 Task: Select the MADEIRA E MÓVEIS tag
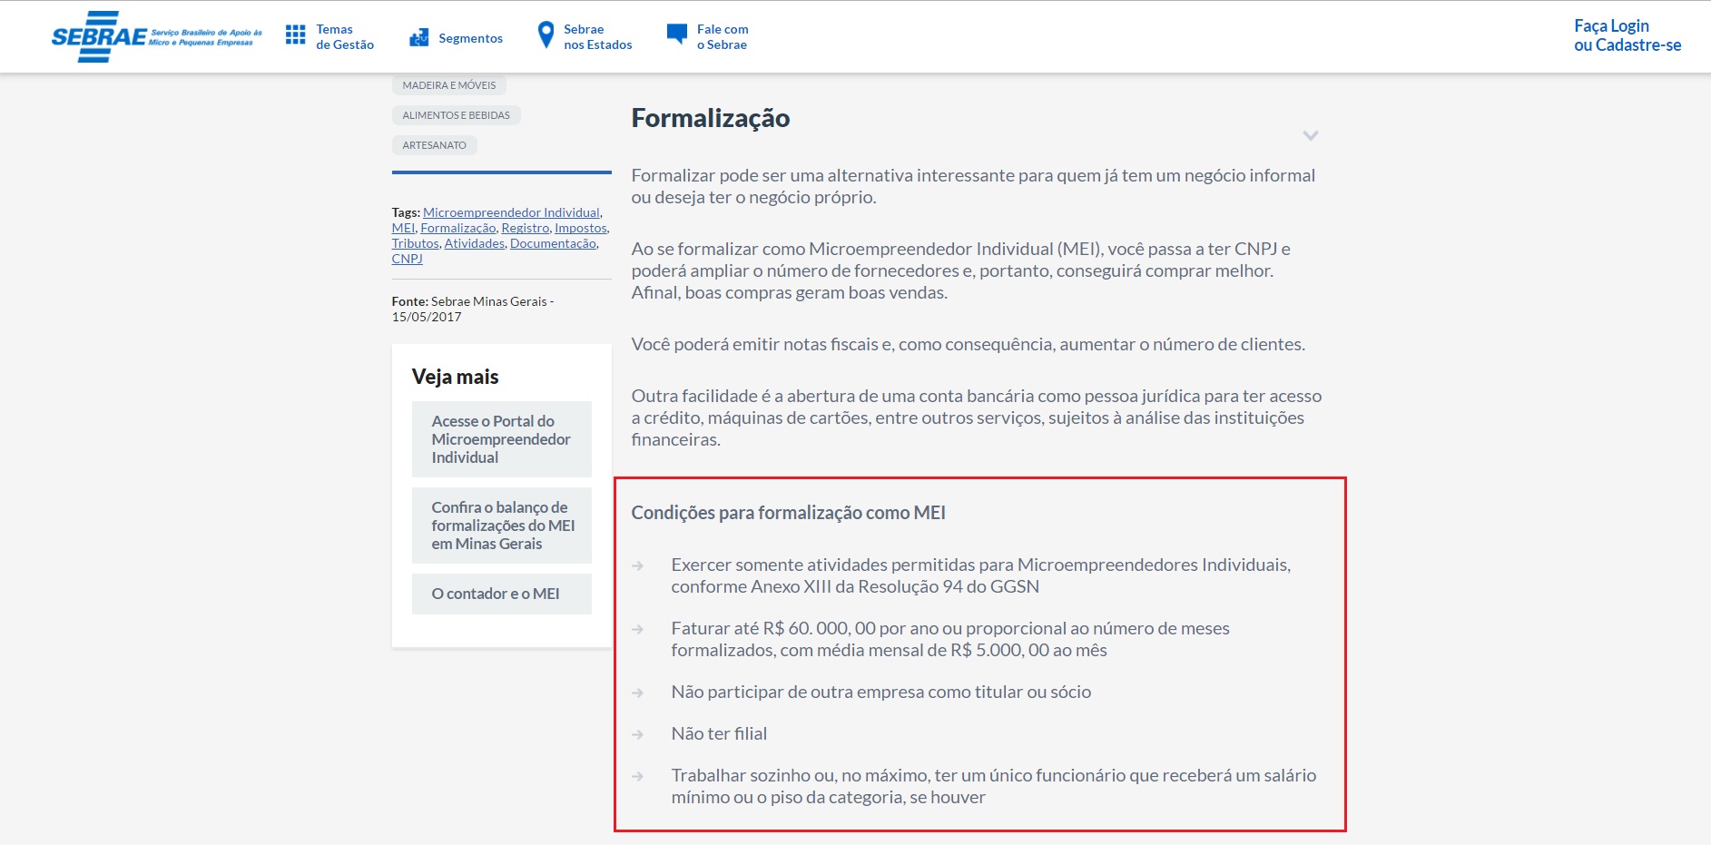pos(449,85)
